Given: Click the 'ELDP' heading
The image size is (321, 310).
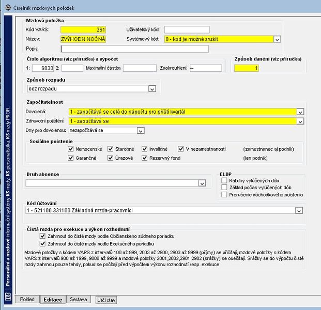Looking at the screenshot, I should point(225,174).
